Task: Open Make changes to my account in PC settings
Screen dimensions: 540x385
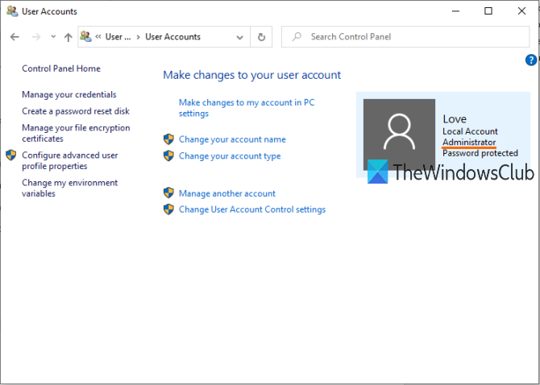Action: click(246, 108)
